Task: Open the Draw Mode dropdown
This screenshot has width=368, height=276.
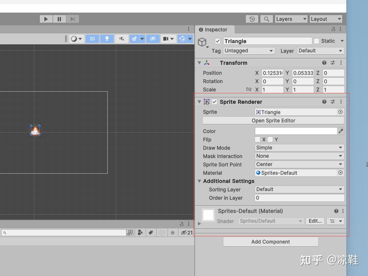Action: tap(299, 148)
